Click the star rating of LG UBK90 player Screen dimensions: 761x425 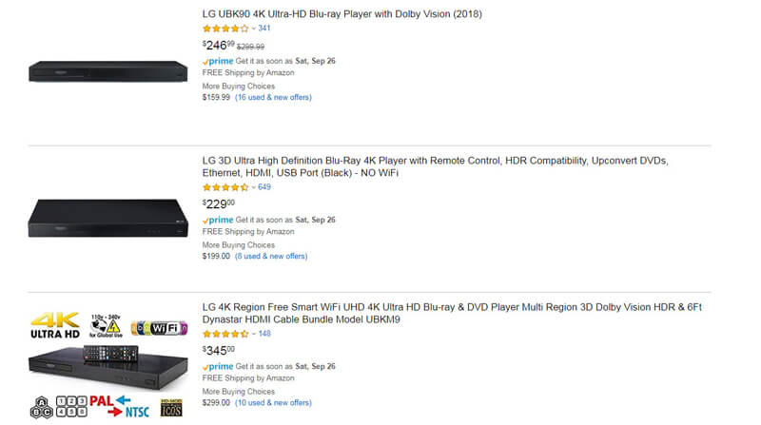click(225, 29)
